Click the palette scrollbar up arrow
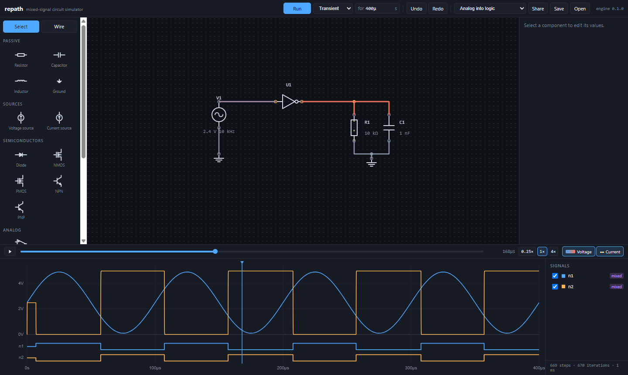 [x=83, y=21]
